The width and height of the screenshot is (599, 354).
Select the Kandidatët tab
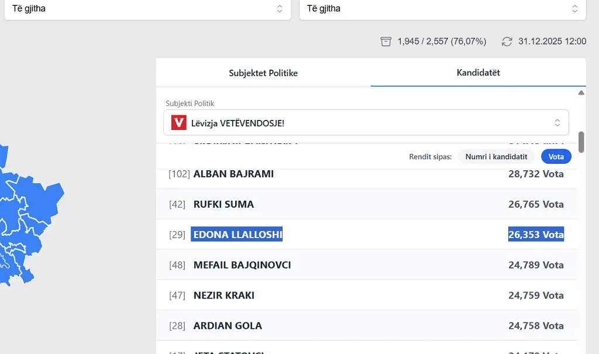(x=478, y=73)
